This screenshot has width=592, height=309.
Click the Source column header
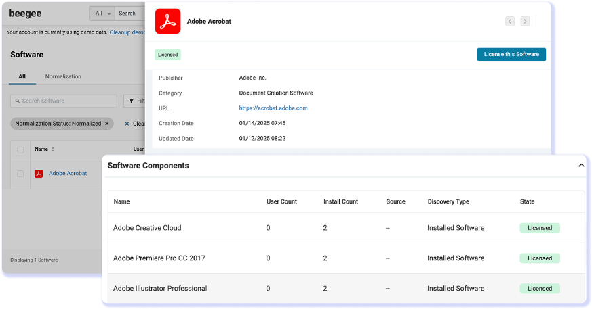coord(395,201)
